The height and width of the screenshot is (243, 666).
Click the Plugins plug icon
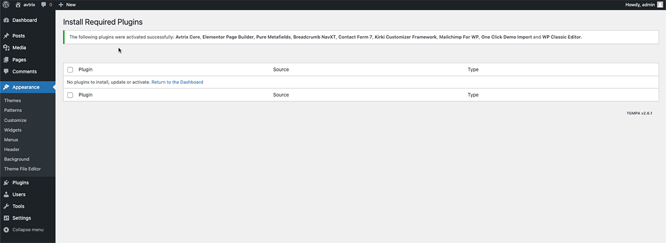(x=6, y=183)
